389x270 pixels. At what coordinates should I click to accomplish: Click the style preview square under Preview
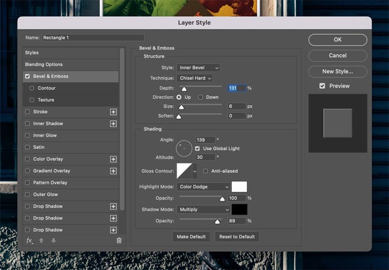pos(337,123)
